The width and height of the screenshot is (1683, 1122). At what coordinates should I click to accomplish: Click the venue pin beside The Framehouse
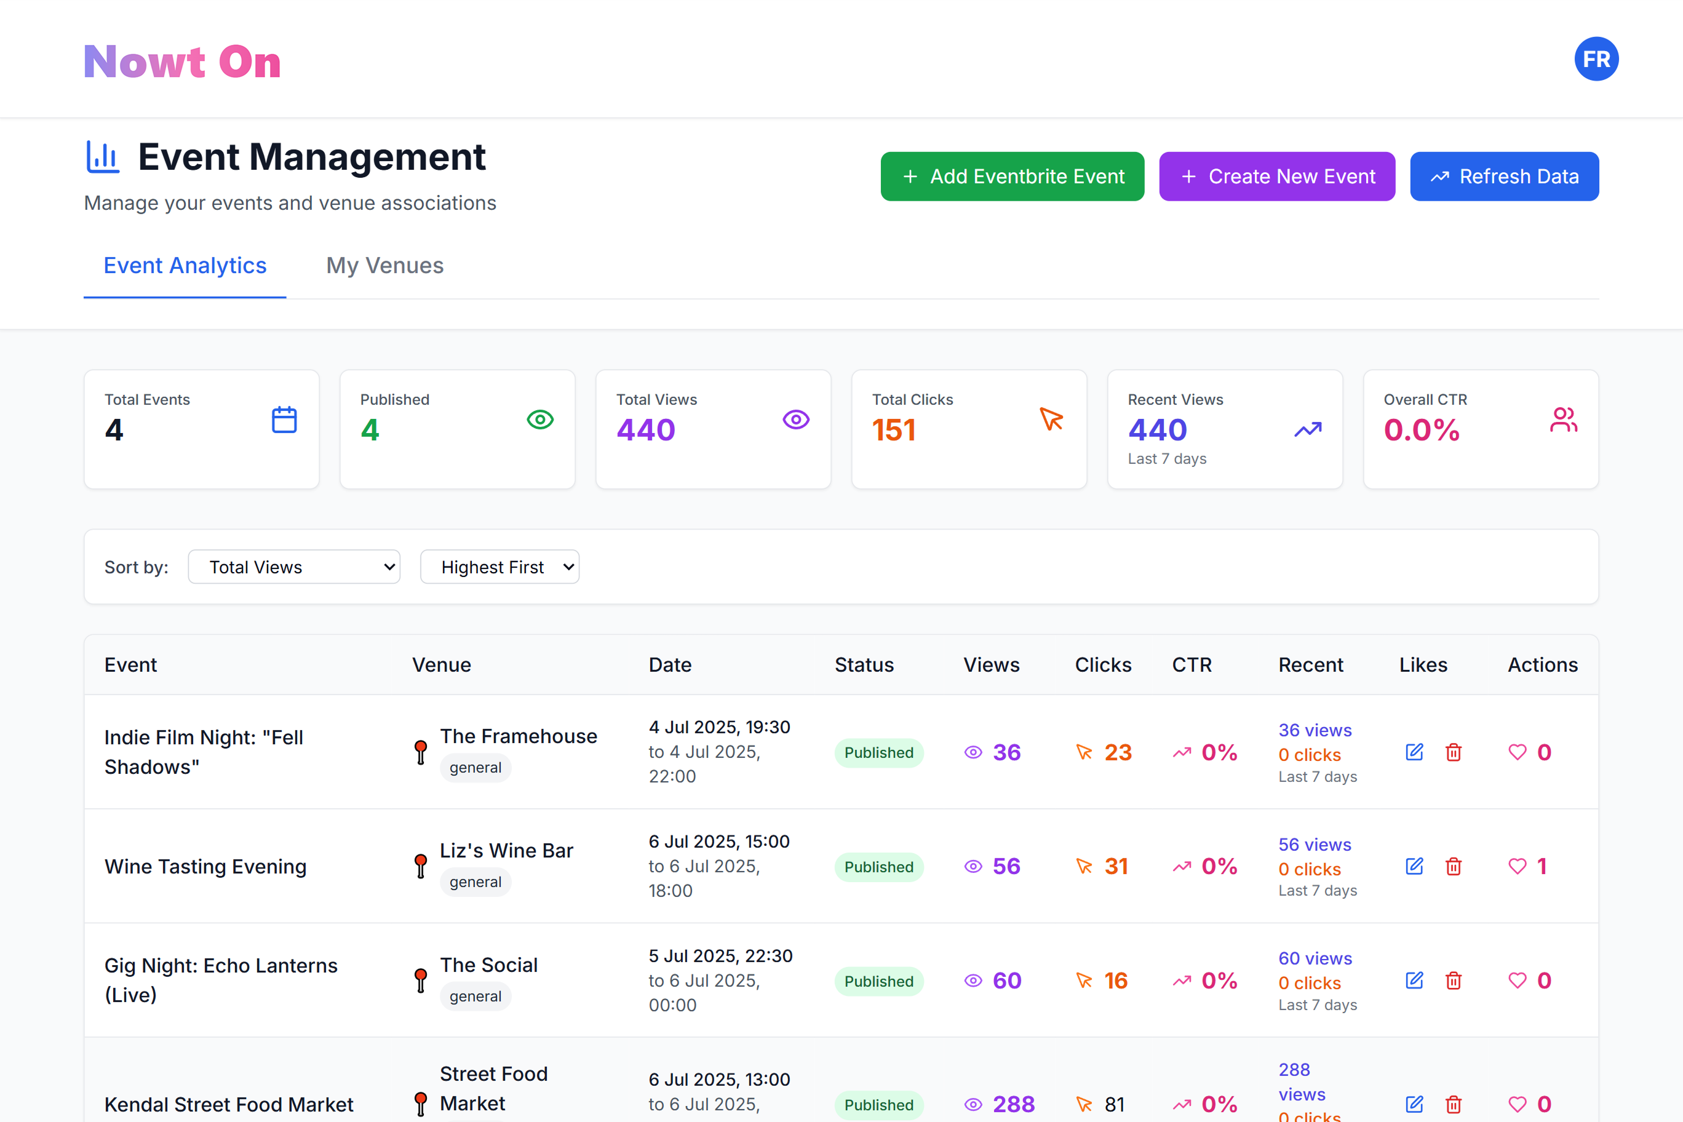[x=421, y=751]
